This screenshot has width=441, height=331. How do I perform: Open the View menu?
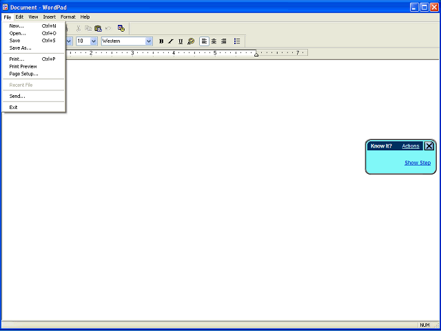point(33,17)
